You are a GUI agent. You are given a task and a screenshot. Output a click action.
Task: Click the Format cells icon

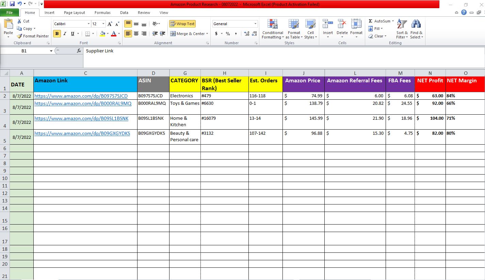[356, 24]
